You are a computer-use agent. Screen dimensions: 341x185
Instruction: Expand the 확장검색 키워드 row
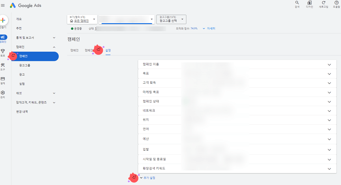[237, 169]
